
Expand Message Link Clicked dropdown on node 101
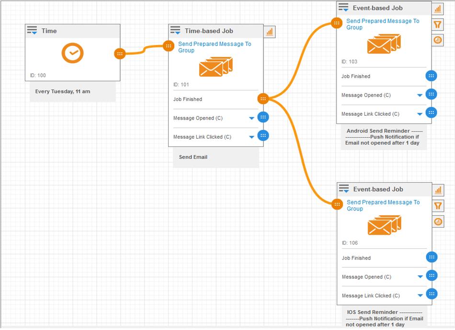251,137
